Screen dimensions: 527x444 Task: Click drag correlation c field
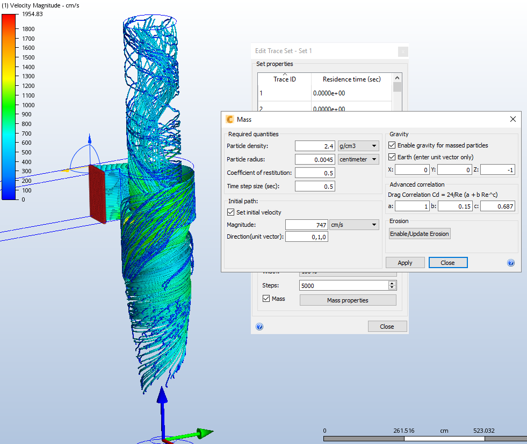(x=498, y=206)
